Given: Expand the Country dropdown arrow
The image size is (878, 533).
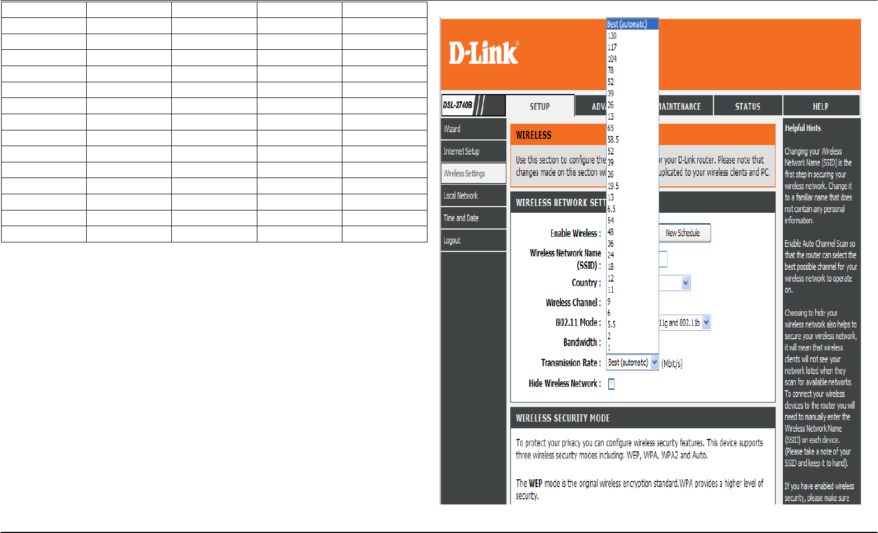Looking at the screenshot, I should pos(686,283).
